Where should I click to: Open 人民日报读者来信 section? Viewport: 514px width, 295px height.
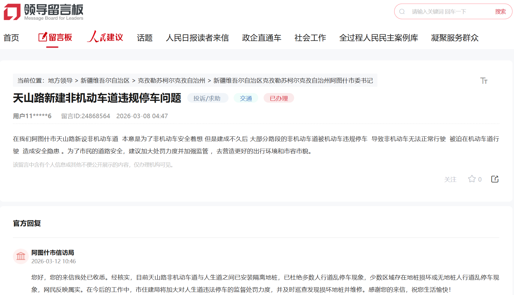[x=197, y=38]
